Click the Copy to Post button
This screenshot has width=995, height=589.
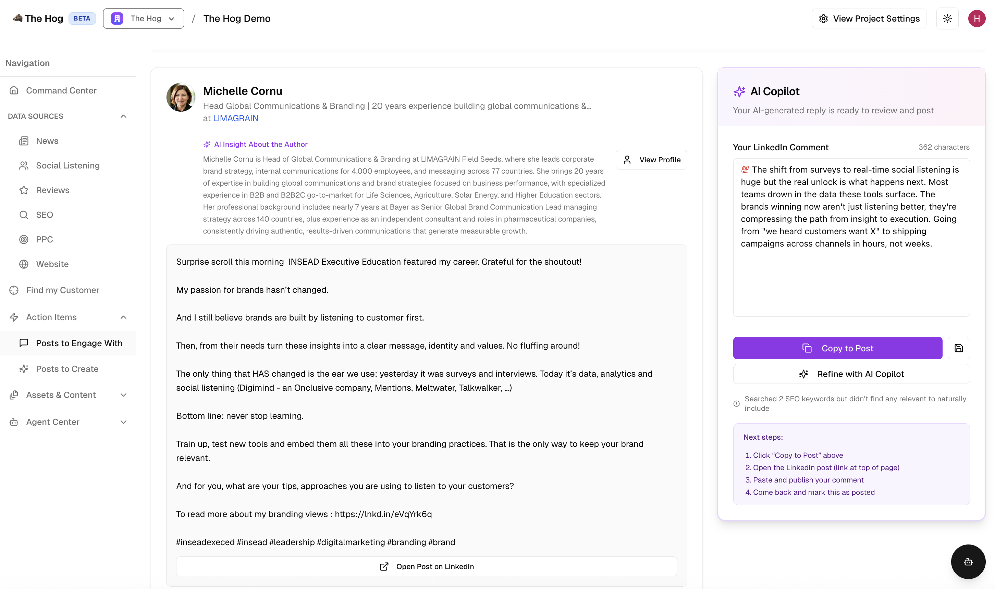tap(837, 348)
